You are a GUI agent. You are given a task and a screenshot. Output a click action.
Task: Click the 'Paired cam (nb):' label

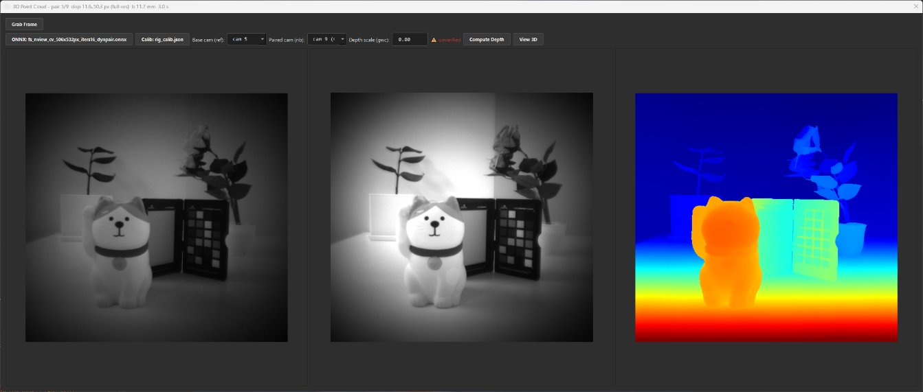(287, 40)
